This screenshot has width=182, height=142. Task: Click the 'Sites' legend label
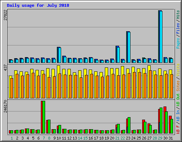pyautogui.click(x=178, y=86)
